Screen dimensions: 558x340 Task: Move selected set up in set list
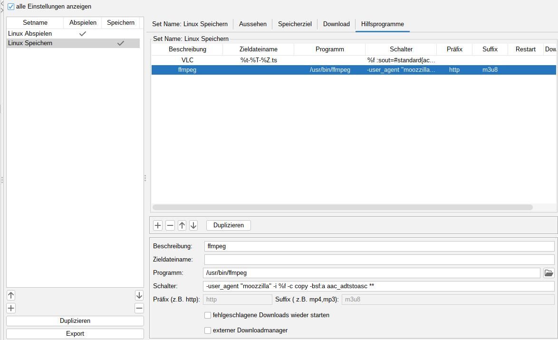tap(11, 295)
